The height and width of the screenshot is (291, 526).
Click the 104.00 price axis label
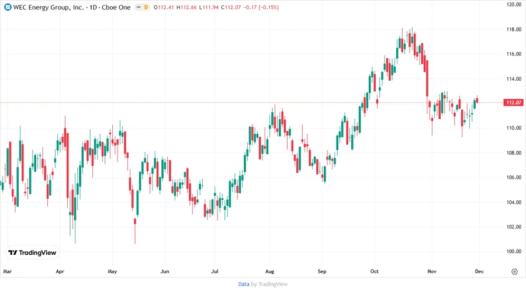pos(514,202)
